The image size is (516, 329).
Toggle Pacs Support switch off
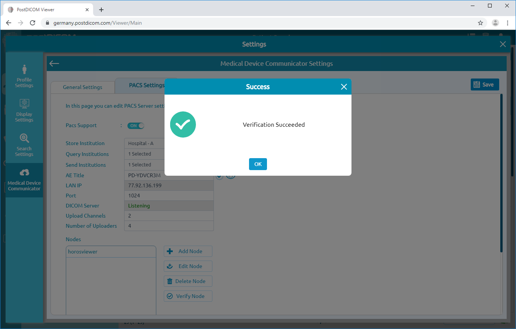click(136, 126)
